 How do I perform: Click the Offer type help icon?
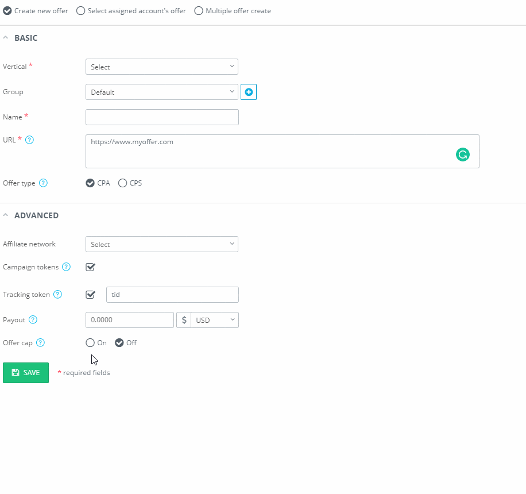click(43, 183)
